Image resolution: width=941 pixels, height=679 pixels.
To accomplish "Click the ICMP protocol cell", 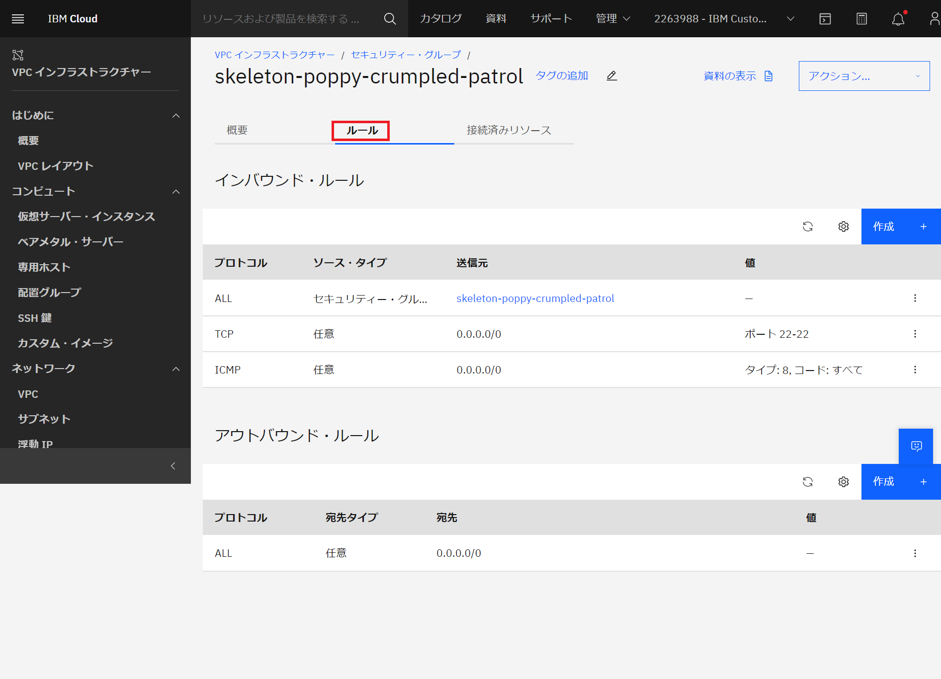I will (x=228, y=370).
